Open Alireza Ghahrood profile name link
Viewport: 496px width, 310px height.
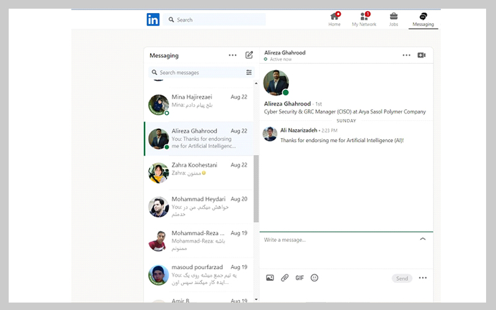[x=287, y=104]
